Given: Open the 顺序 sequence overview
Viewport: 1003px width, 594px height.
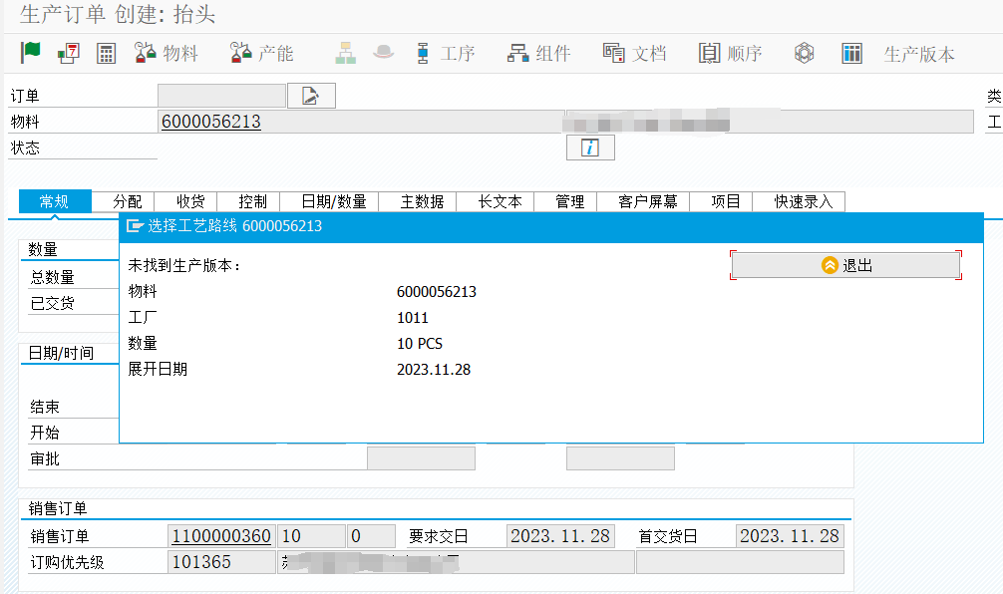Looking at the screenshot, I should (730, 53).
